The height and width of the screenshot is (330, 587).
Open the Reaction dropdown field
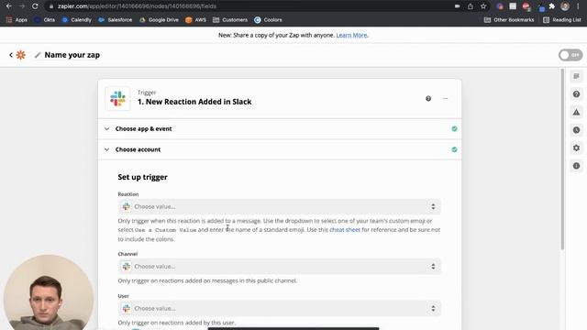[x=279, y=206]
